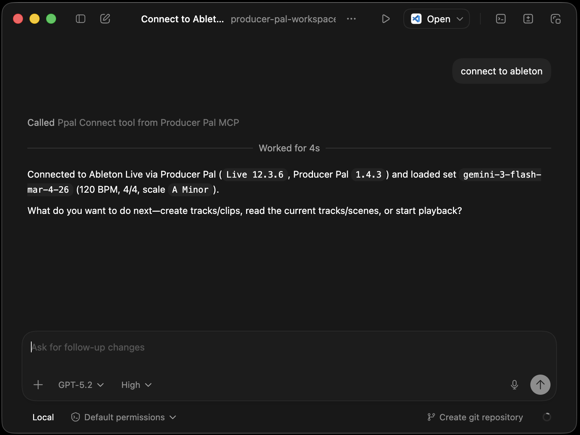This screenshot has height=435, width=580.
Task: Click the git branch icon near Create git repository
Action: coord(431,417)
